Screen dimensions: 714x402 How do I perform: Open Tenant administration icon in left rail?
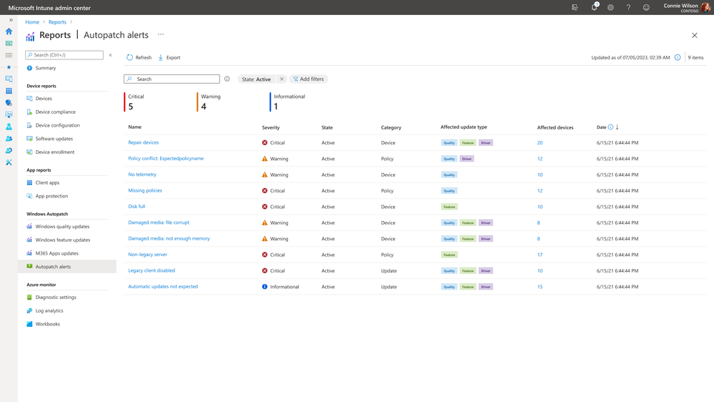9,150
